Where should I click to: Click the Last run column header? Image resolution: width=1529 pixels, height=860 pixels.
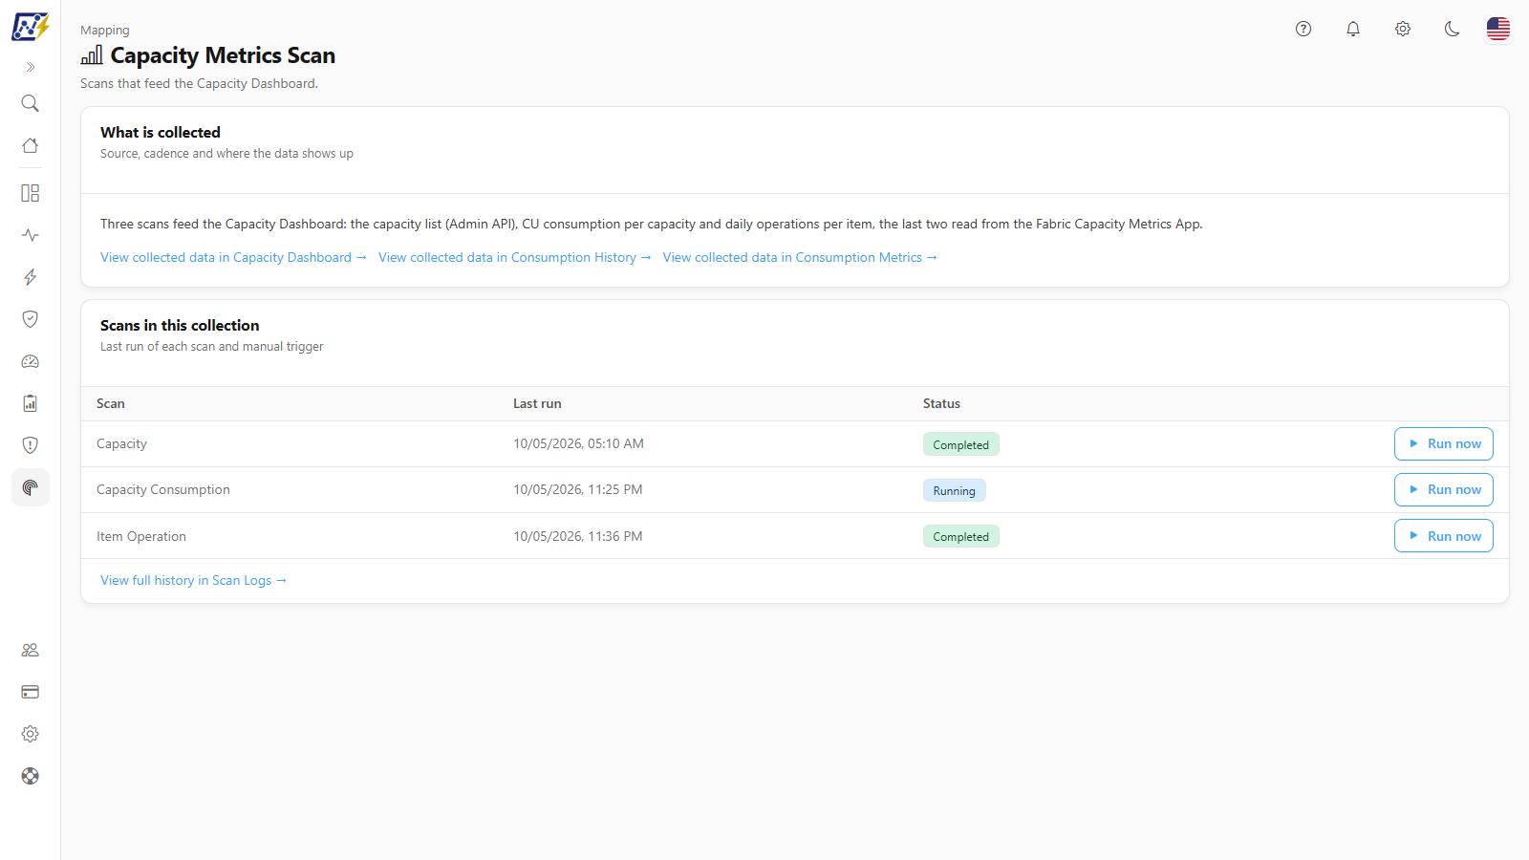[537, 403]
